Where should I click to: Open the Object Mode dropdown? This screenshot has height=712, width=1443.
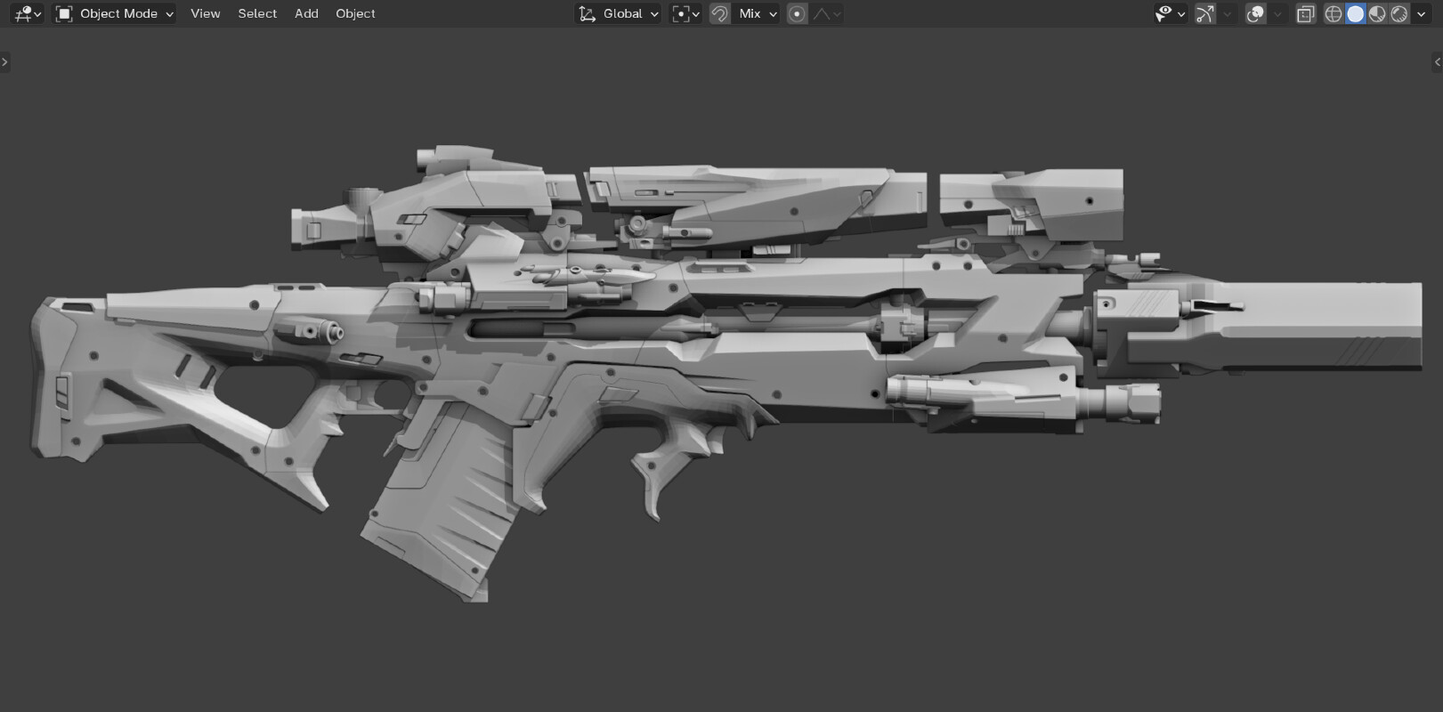[114, 13]
